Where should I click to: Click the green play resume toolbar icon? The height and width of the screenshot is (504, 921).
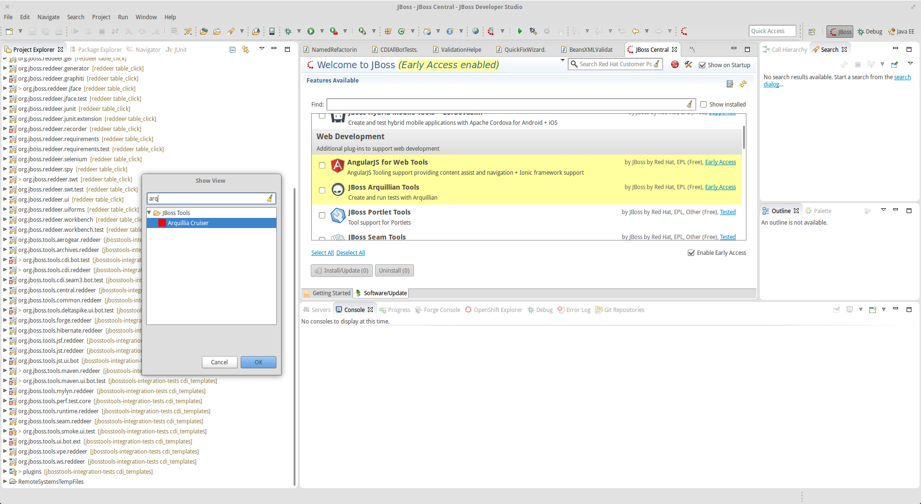coord(520,31)
